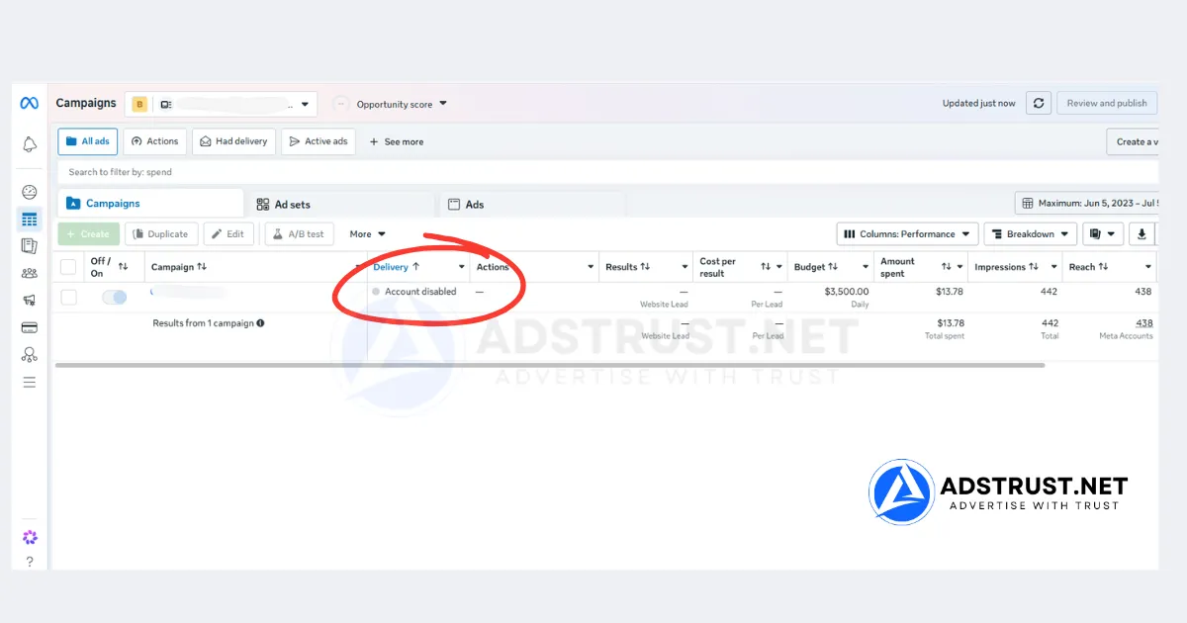
Task: Sort Amount spent column arrows
Action: tap(947, 267)
